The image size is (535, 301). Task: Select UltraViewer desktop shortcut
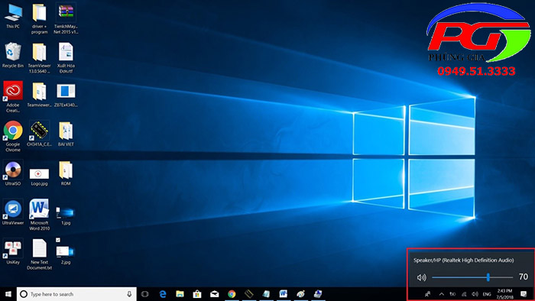coord(13,212)
